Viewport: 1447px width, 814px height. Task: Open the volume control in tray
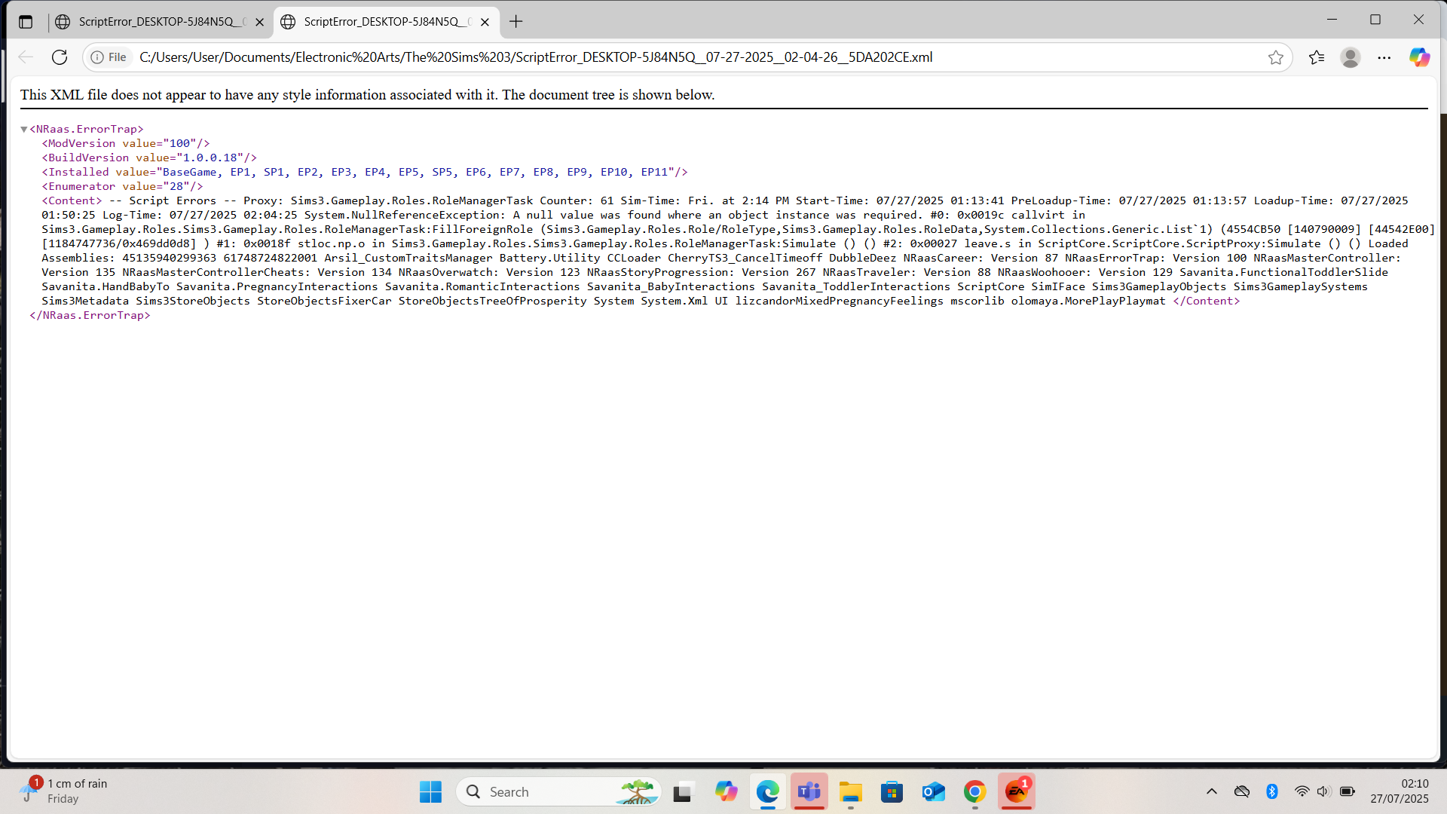pyautogui.click(x=1323, y=791)
